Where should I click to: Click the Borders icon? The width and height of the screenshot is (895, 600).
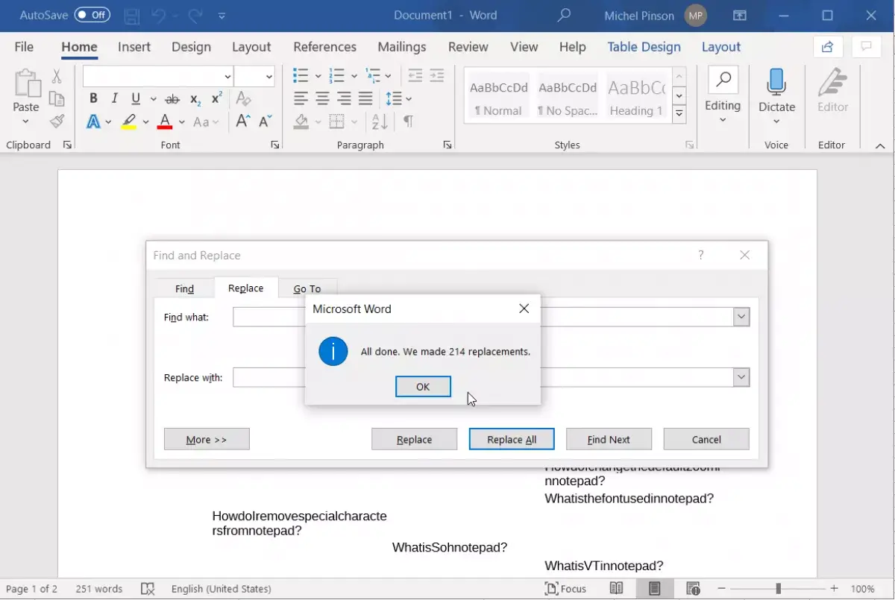(x=337, y=121)
